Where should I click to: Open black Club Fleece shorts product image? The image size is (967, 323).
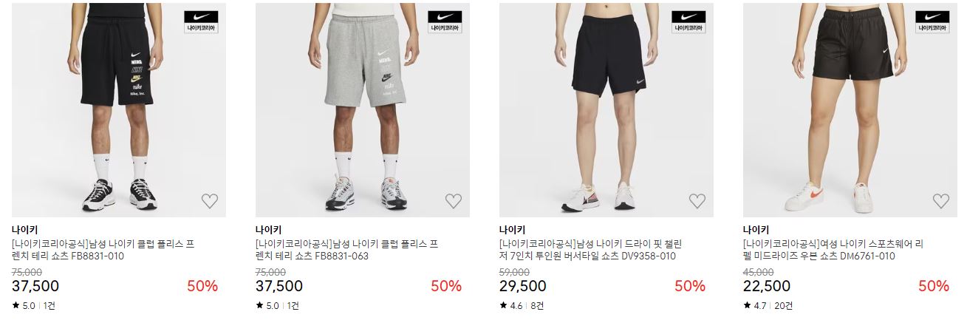119,109
